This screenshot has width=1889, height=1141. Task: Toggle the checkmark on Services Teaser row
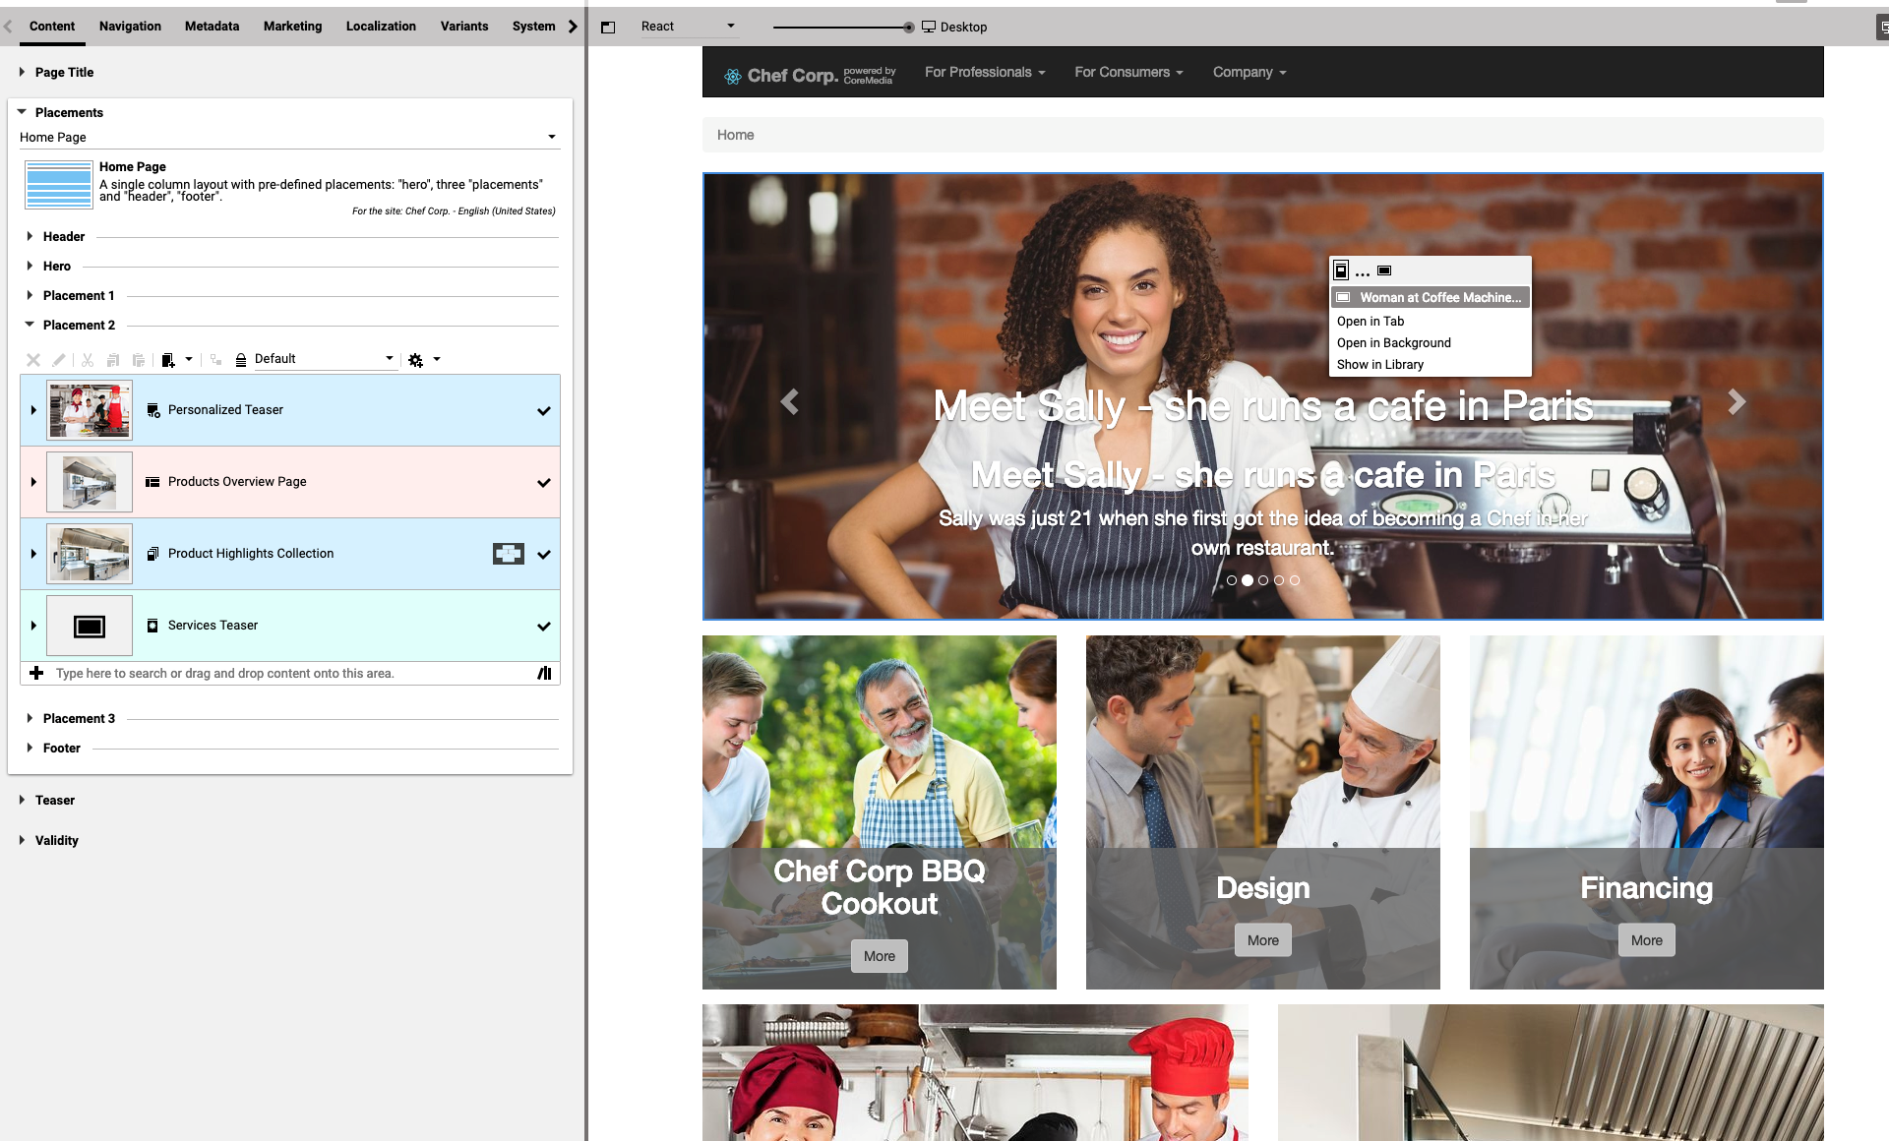(x=543, y=626)
